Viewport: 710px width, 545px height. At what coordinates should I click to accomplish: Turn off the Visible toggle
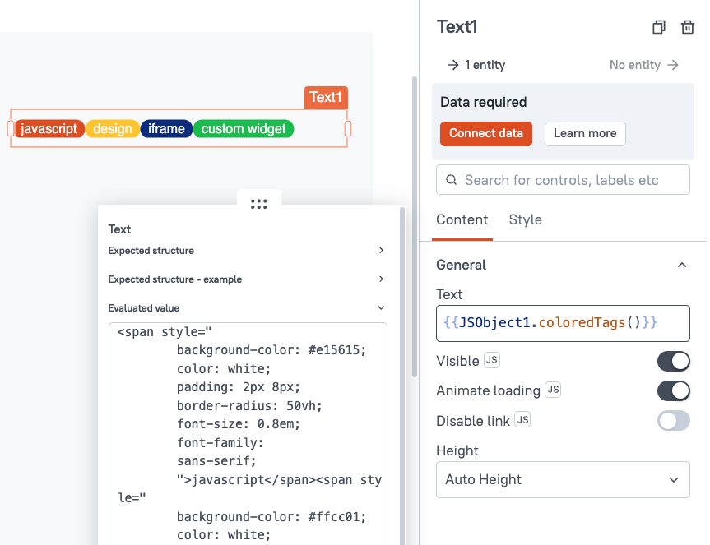tap(674, 361)
